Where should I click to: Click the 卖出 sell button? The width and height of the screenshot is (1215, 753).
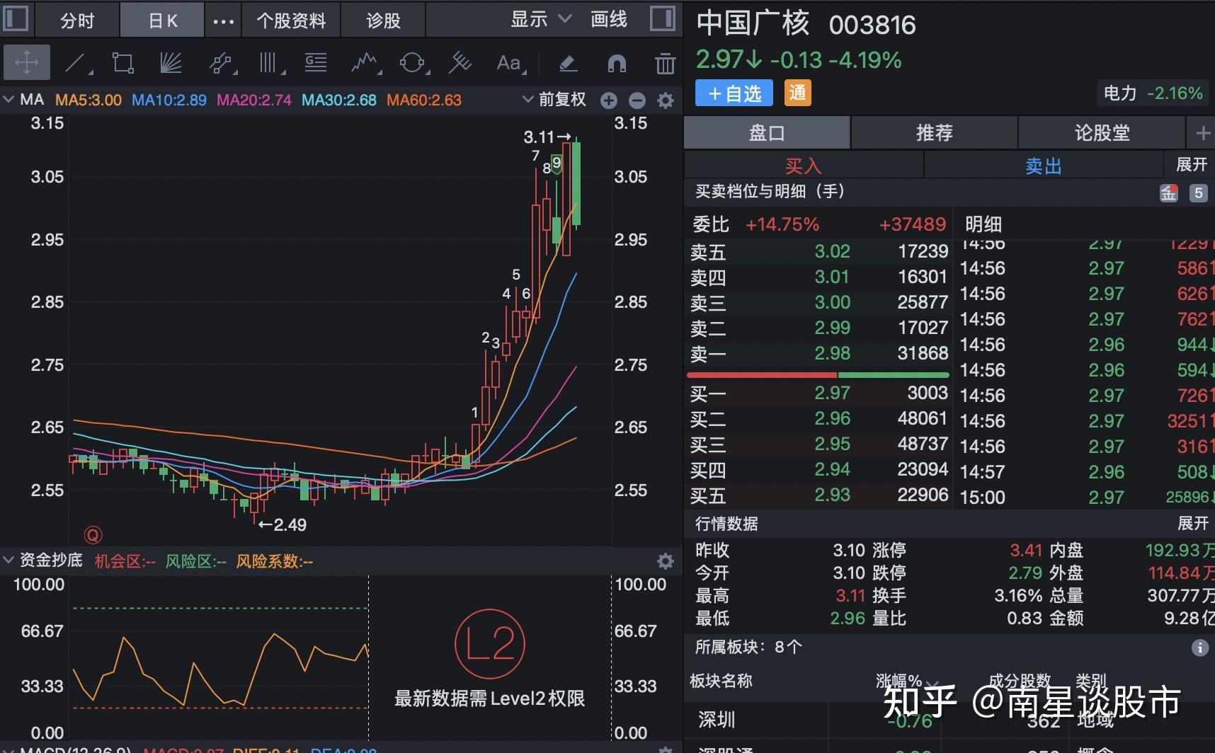pos(1044,166)
